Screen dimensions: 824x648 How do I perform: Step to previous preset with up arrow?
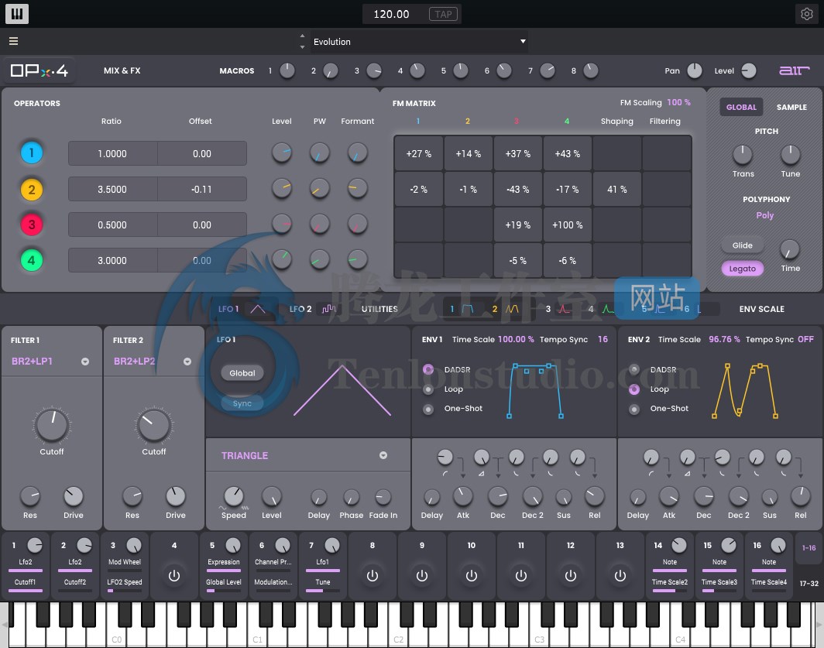[302, 36]
